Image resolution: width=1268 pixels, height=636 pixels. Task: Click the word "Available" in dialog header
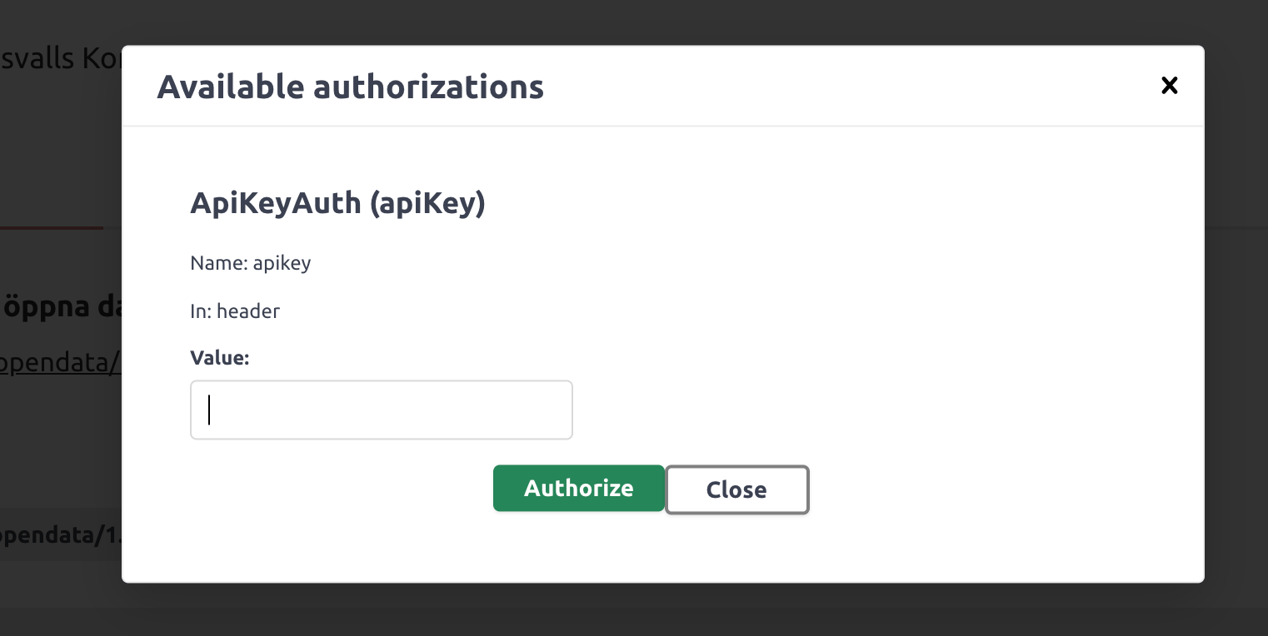click(229, 87)
